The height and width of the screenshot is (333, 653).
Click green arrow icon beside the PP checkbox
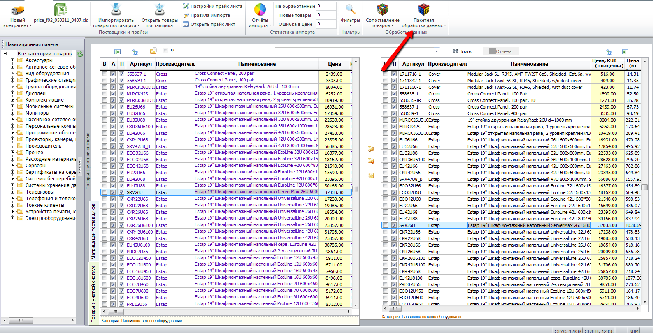click(118, 51)
